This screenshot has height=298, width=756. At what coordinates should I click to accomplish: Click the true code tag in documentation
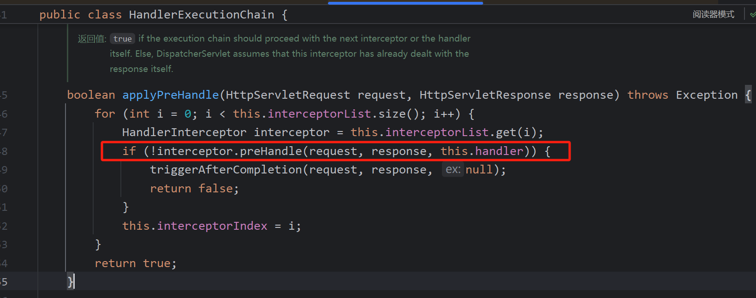click(123, 39)
